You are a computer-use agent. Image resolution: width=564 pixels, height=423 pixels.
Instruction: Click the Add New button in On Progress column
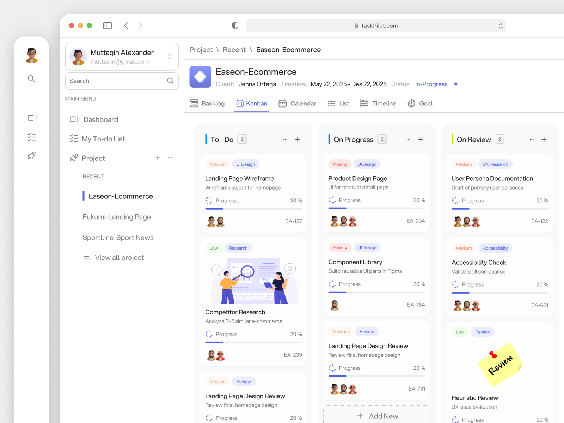pyautogui.click(x=376, y=416)
